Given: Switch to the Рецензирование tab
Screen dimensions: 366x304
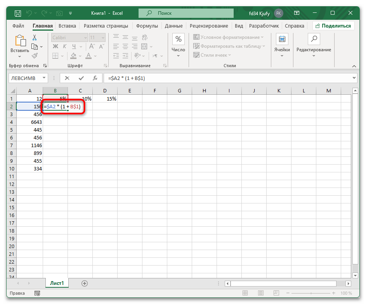Looking at the screenshot, I should click(x=209, y=26).
